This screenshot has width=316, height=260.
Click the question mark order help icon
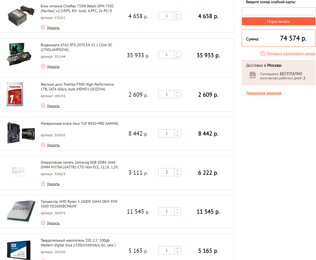click(262, 54)
